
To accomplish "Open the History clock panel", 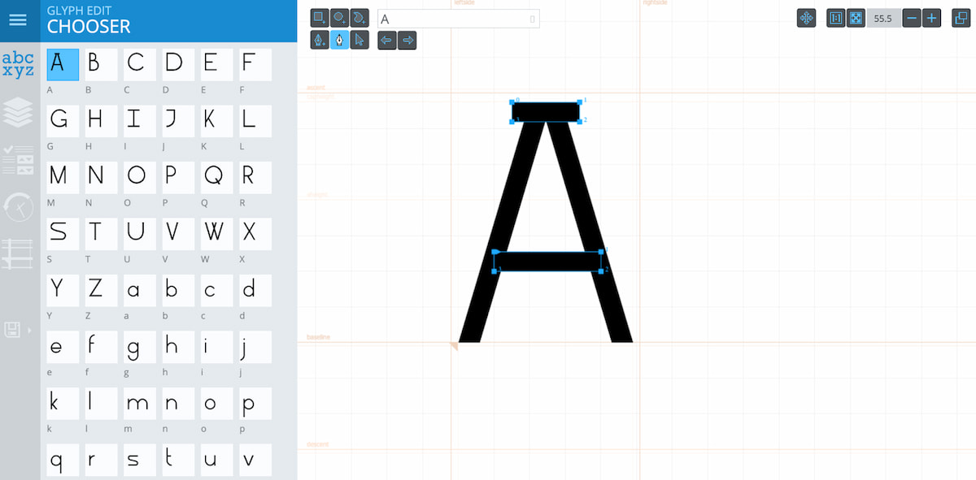I will (18, 207).
